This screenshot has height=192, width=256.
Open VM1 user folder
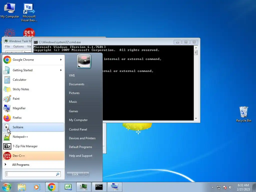coord(72,75)
